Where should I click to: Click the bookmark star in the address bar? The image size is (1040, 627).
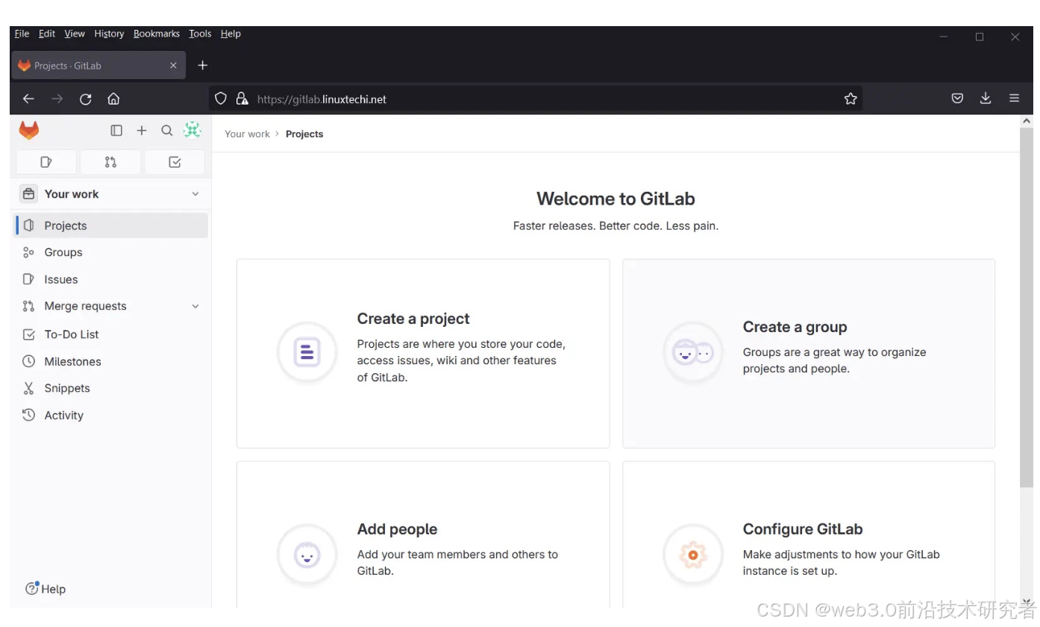(850, 98)
